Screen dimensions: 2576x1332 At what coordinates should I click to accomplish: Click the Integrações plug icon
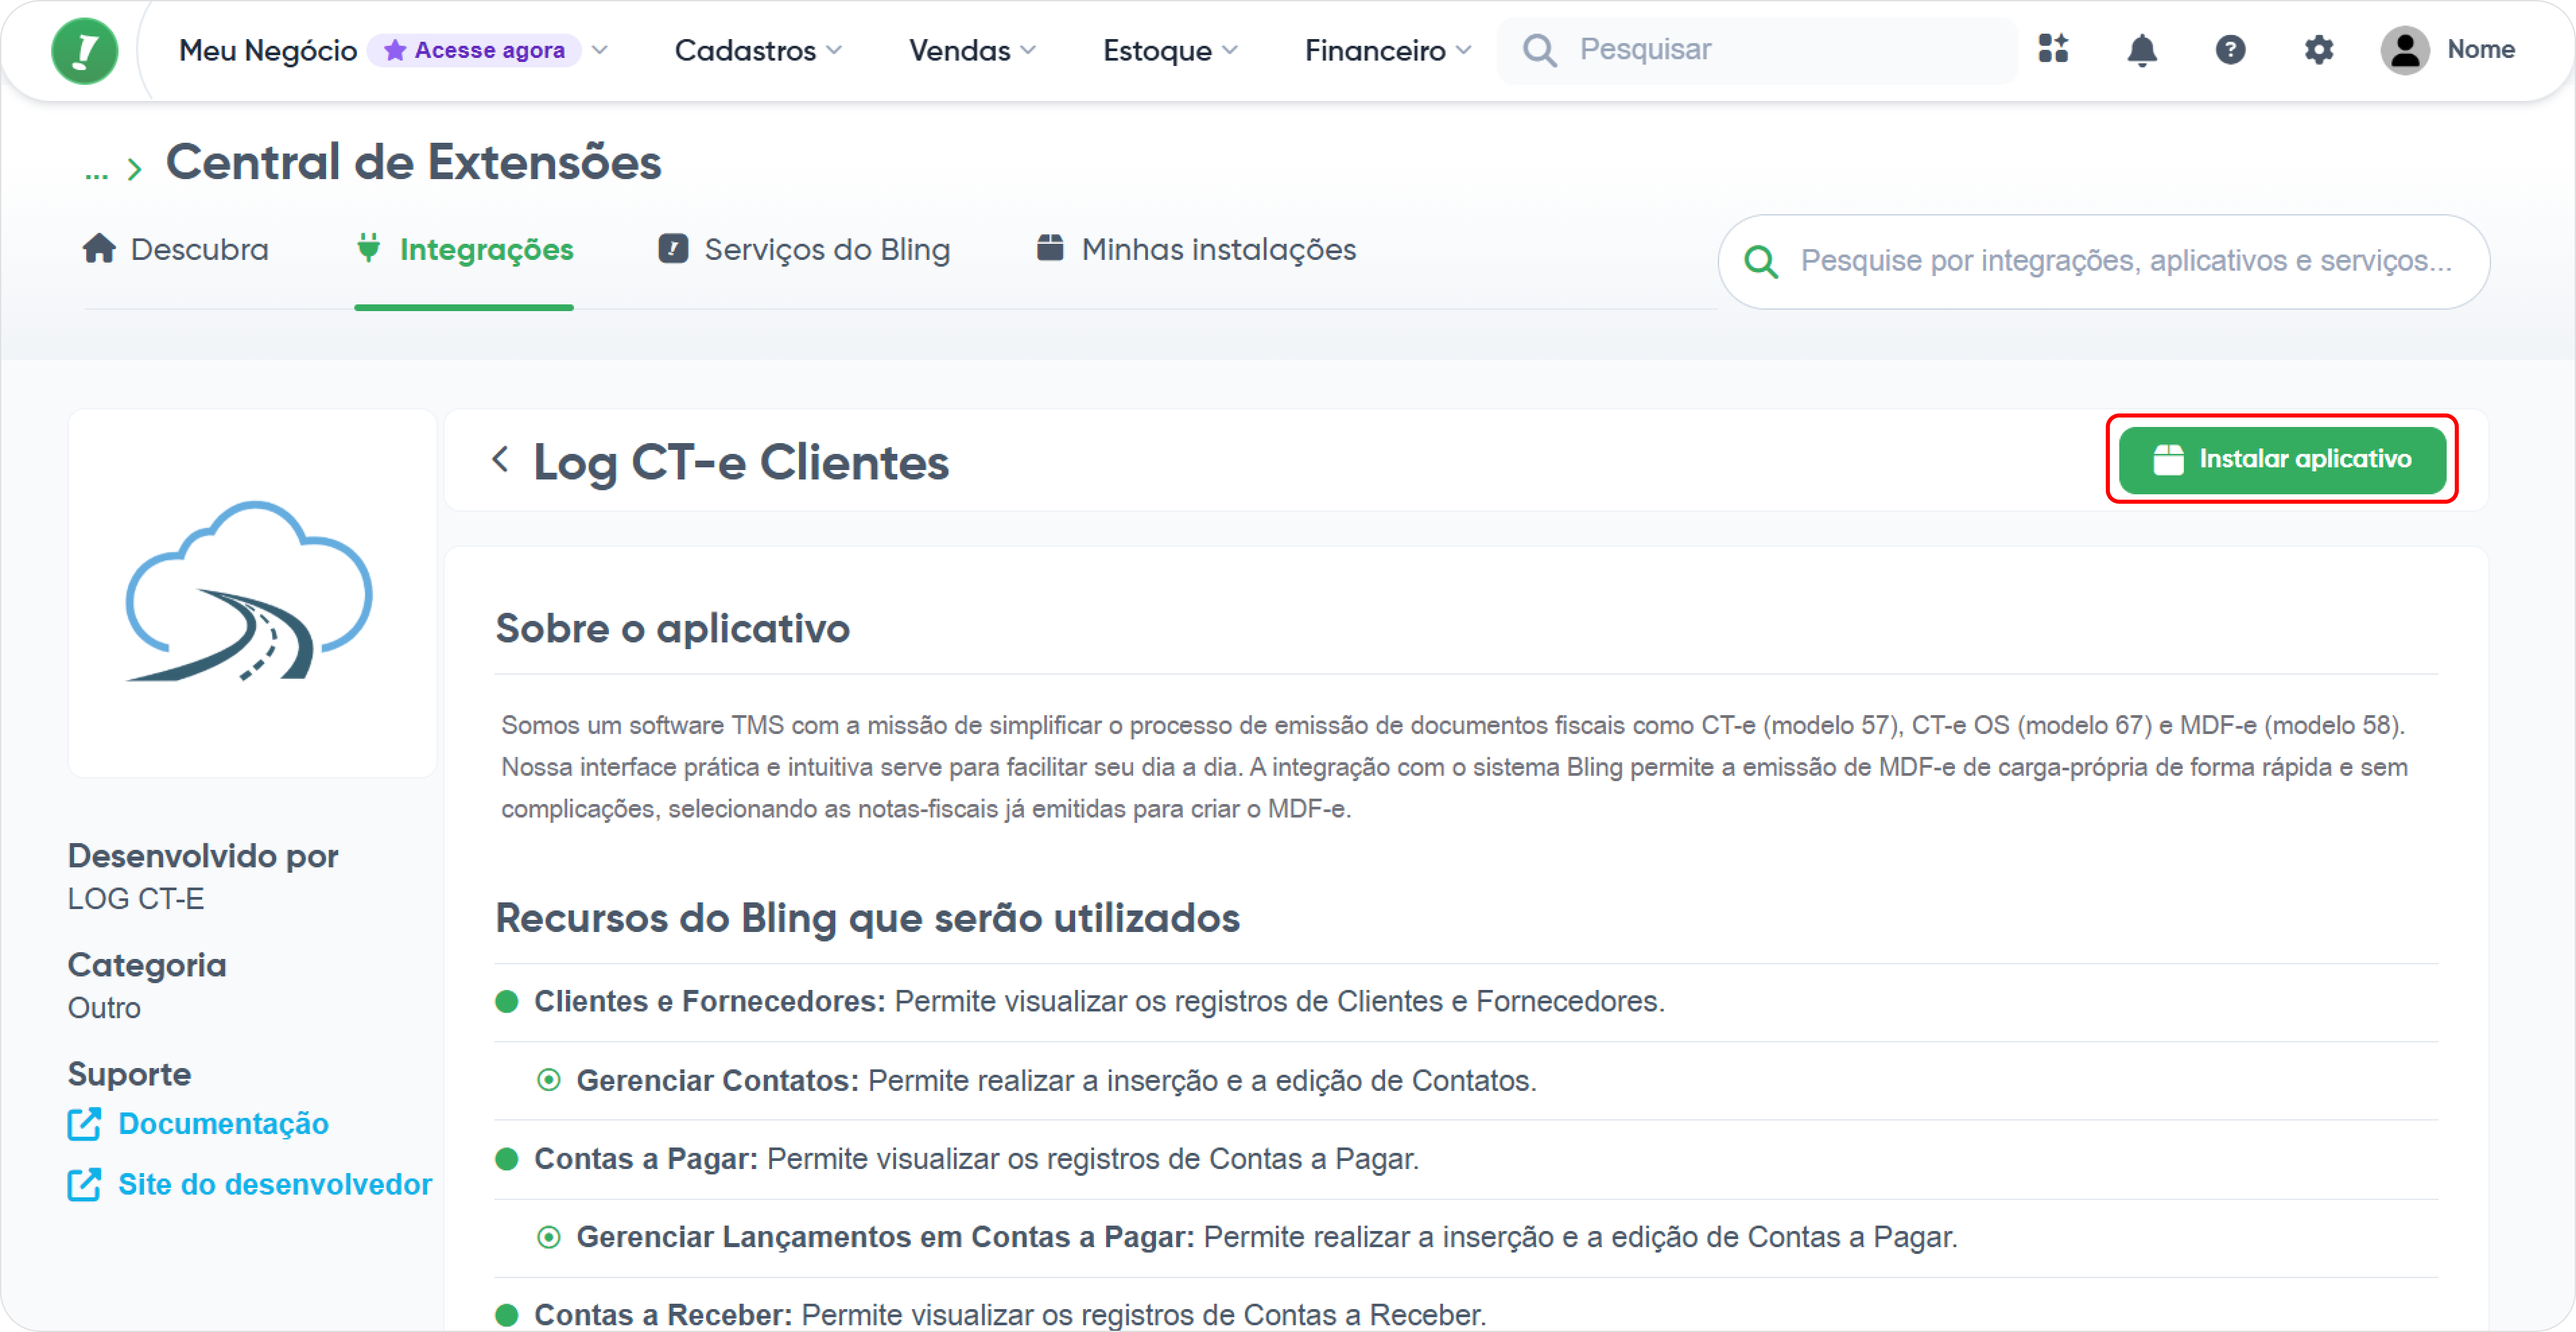(368, 248)
